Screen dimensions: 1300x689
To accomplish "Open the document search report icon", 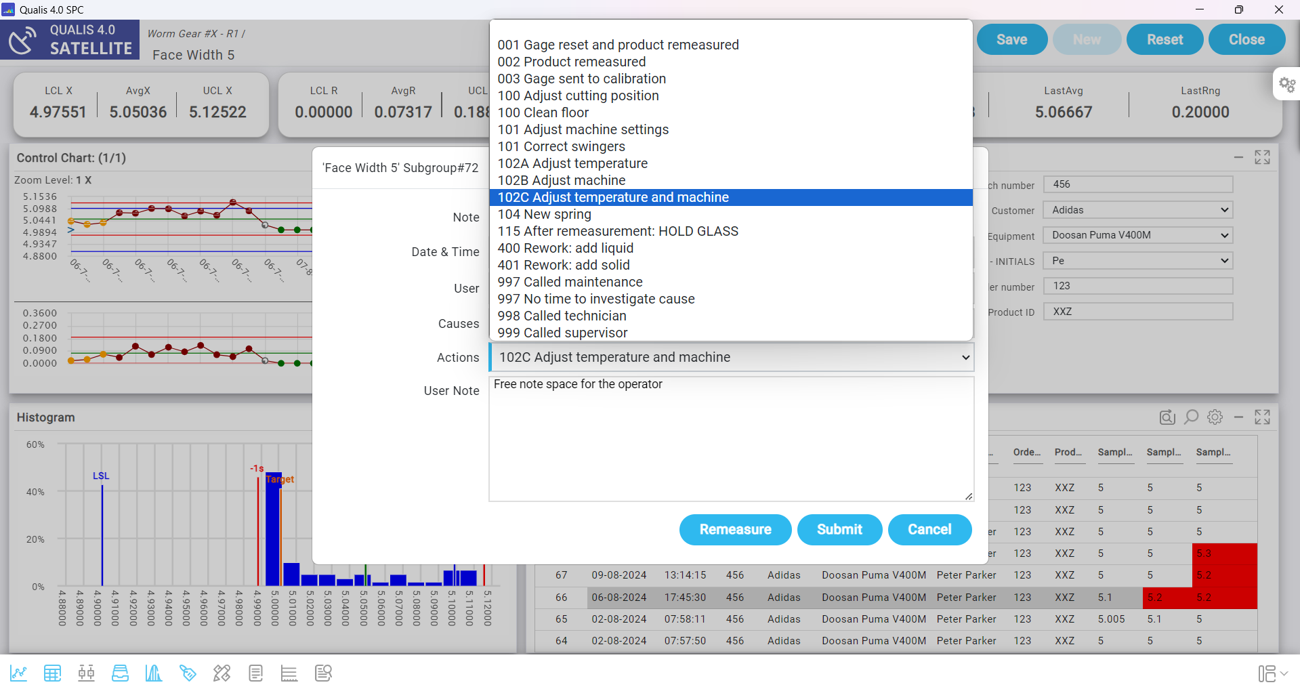I will [x=323, y=673].
